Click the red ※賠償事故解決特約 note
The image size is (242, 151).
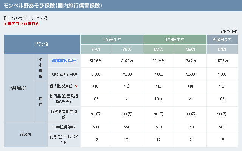(x=22, y=24)
